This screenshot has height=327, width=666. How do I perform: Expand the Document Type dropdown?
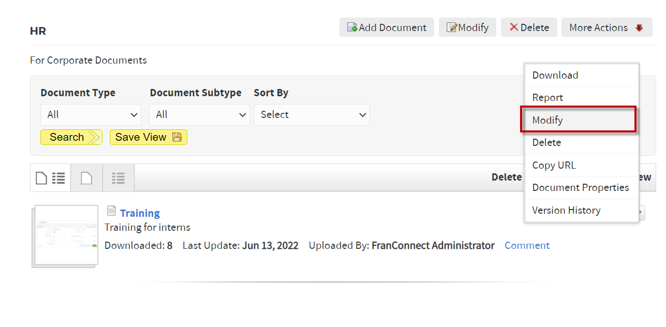coord(91,115)
